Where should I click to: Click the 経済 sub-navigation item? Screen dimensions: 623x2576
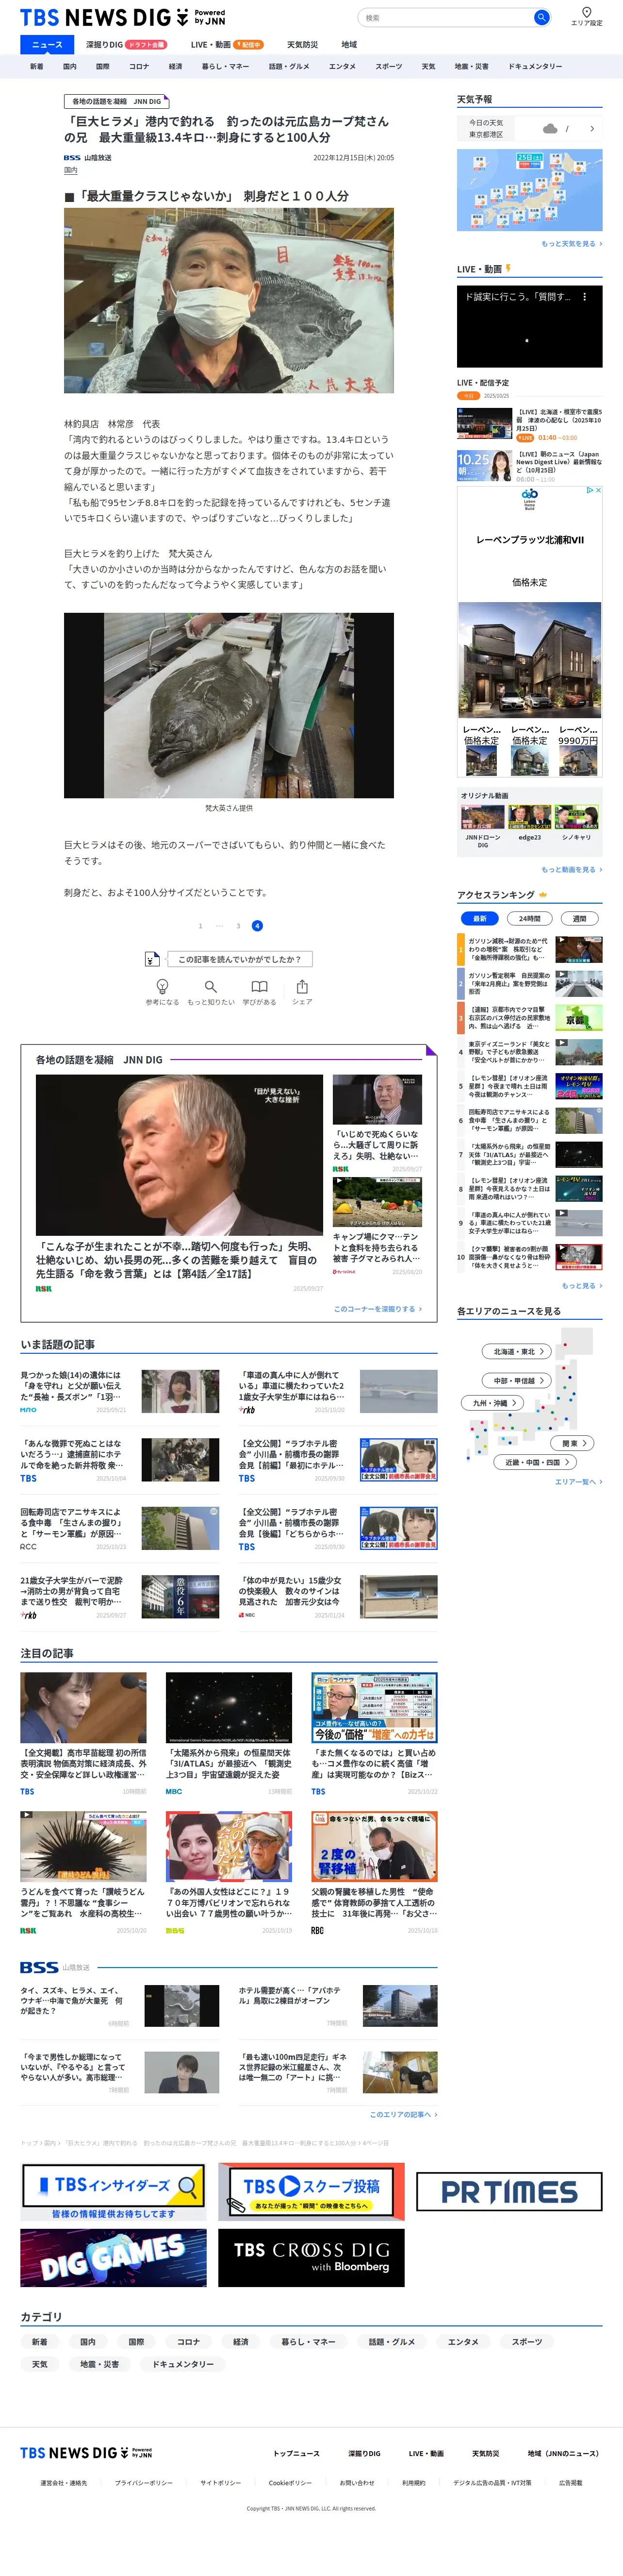(x=175, y=66)
